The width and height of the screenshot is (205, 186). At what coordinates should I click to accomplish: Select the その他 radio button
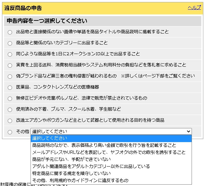10,132
